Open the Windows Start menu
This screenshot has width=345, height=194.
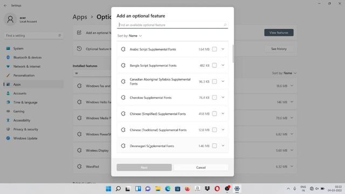(x=108, y=189)
